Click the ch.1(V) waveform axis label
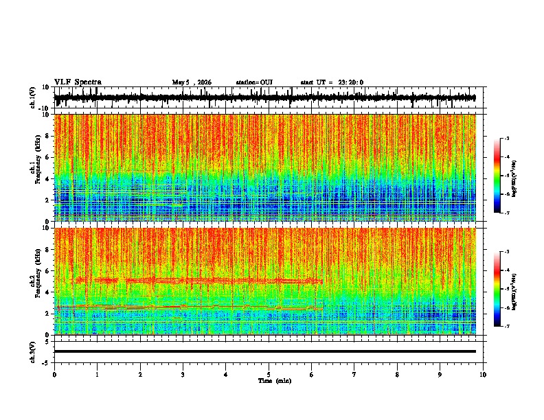This screenshot has width=544, height=420. tap(33, 99)
